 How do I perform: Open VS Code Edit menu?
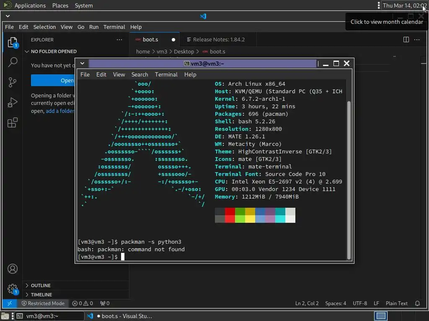pyautogui.click(x=23, y=27)
